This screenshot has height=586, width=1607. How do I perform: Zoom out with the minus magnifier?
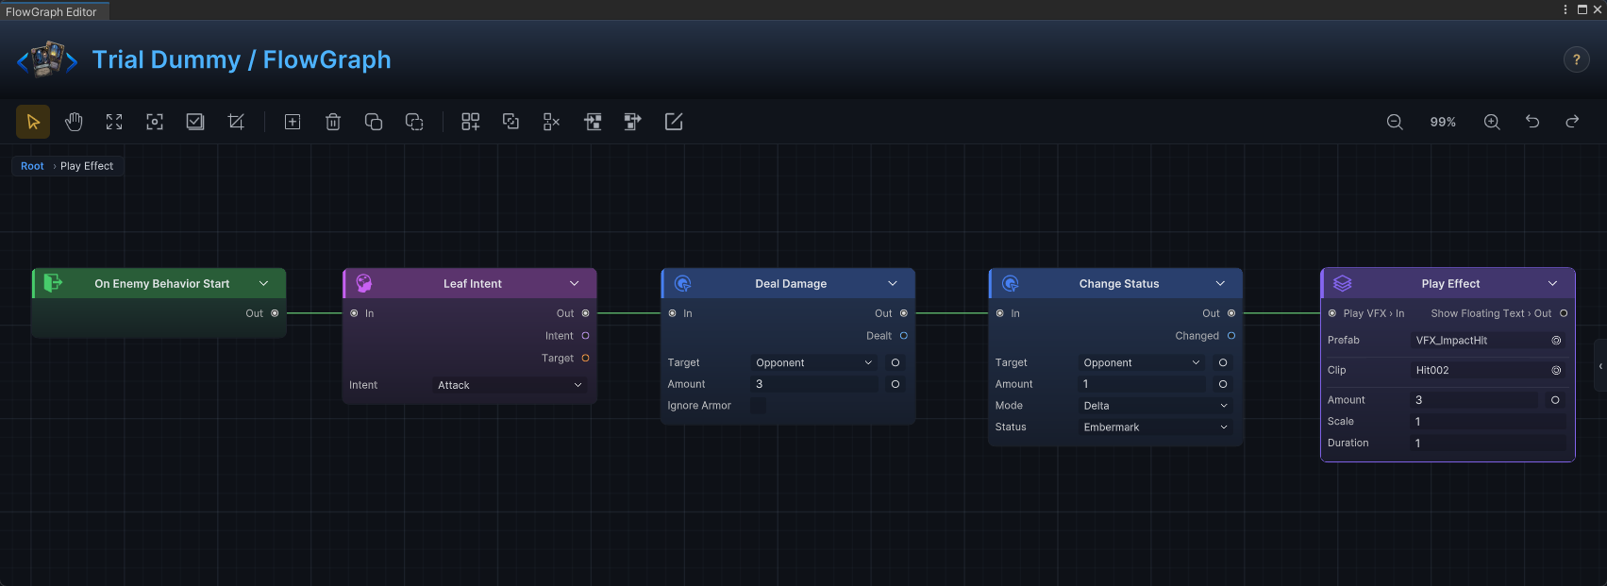(x=1395, y=122)
